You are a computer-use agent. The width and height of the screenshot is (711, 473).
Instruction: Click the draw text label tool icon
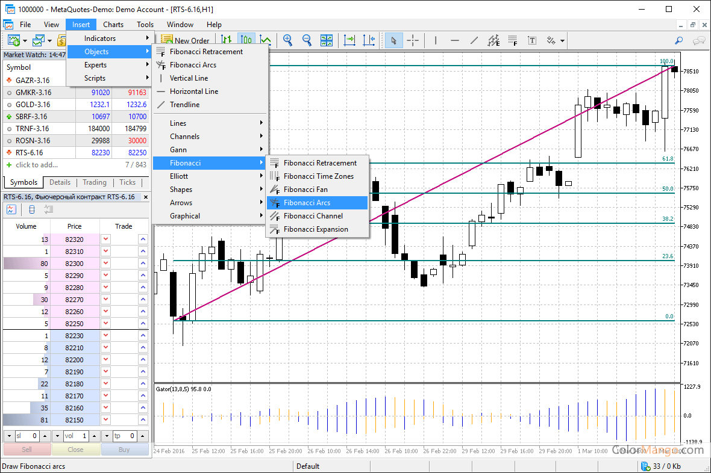click(x=532, y=40)
